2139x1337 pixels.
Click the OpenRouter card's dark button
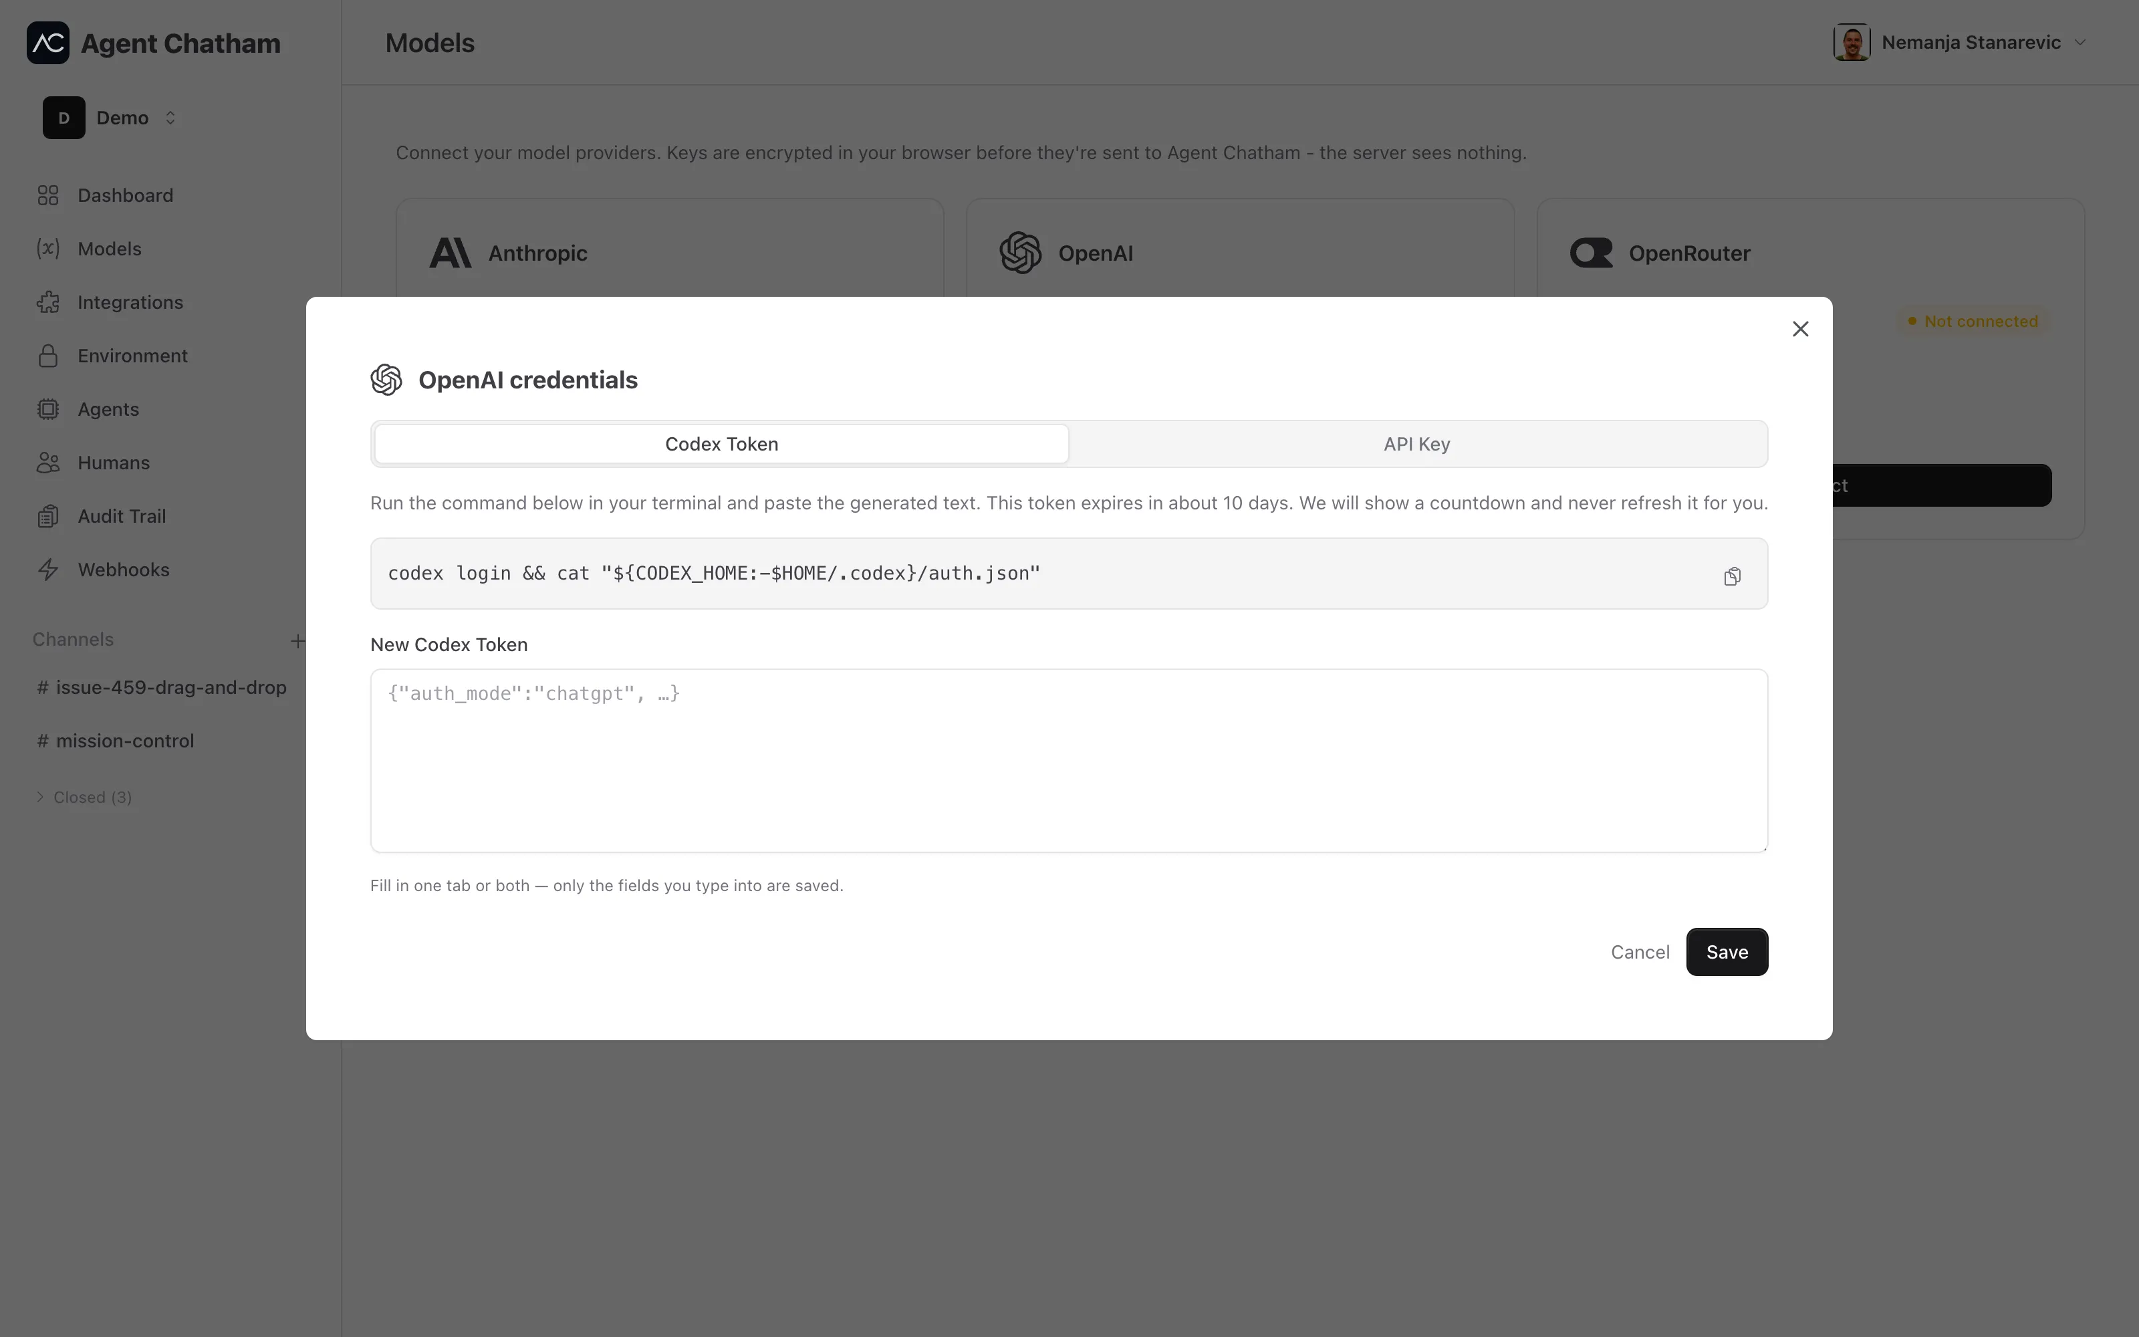point(1942,485)
